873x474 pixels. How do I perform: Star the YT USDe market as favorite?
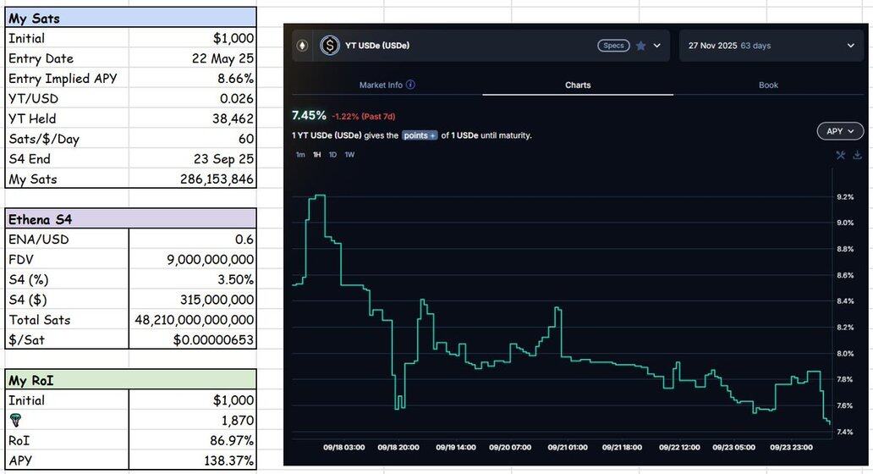coord(641,46)
